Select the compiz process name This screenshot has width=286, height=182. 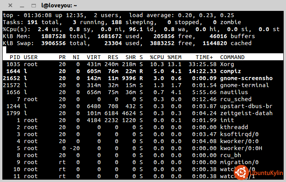coord(230,71)
